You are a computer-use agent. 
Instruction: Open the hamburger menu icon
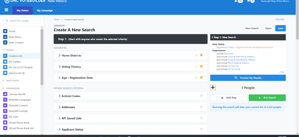point(6,10)
